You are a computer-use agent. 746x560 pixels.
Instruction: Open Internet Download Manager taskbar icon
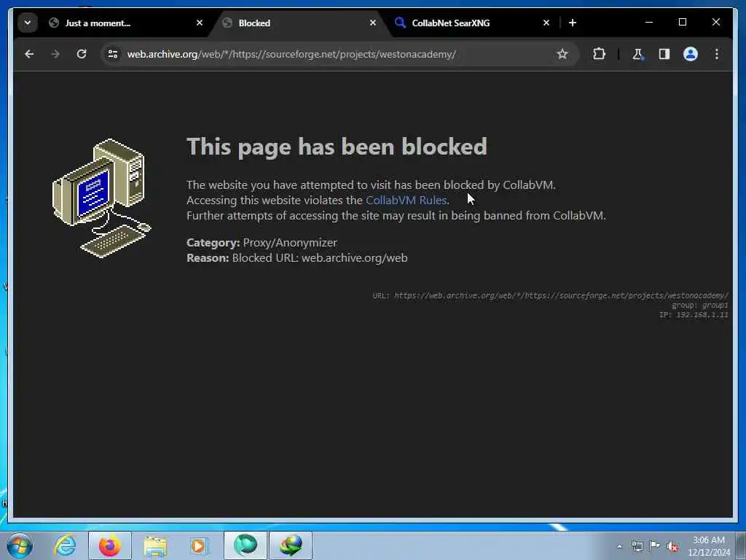coord(291,545)
